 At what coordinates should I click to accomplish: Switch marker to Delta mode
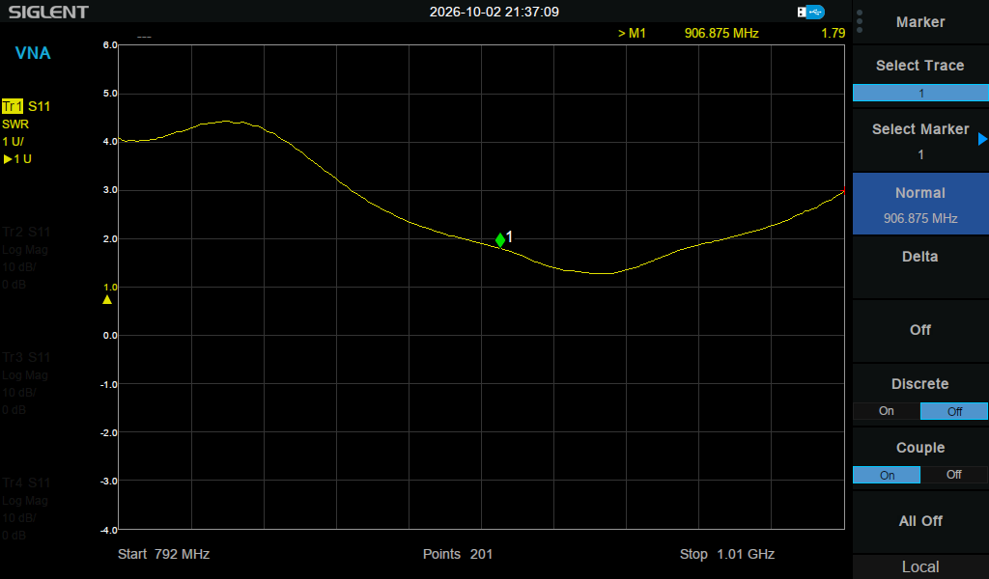[920, 267]
